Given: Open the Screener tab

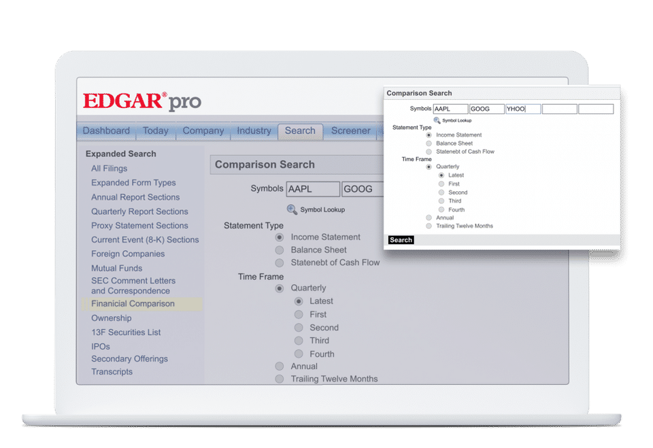Looking at the screenshot, I should pos(351,131).
